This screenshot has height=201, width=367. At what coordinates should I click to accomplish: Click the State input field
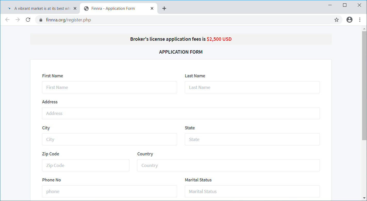(x=252, y=139)
